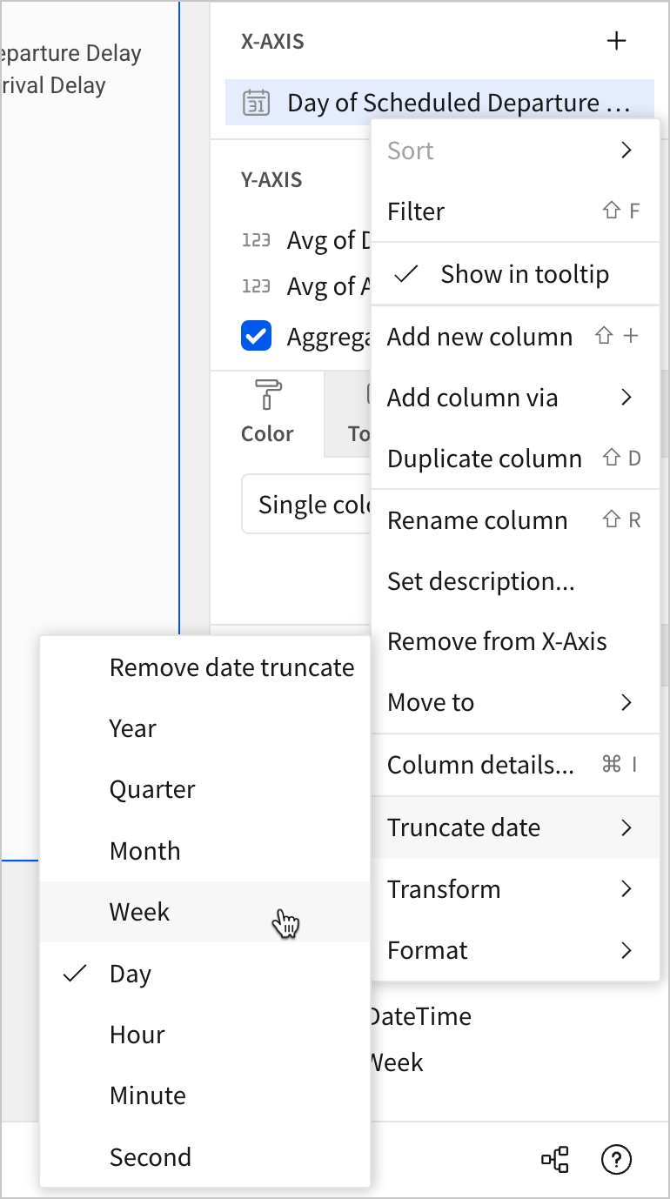Choose Week in the truncate date list

[x=139, y=912]
